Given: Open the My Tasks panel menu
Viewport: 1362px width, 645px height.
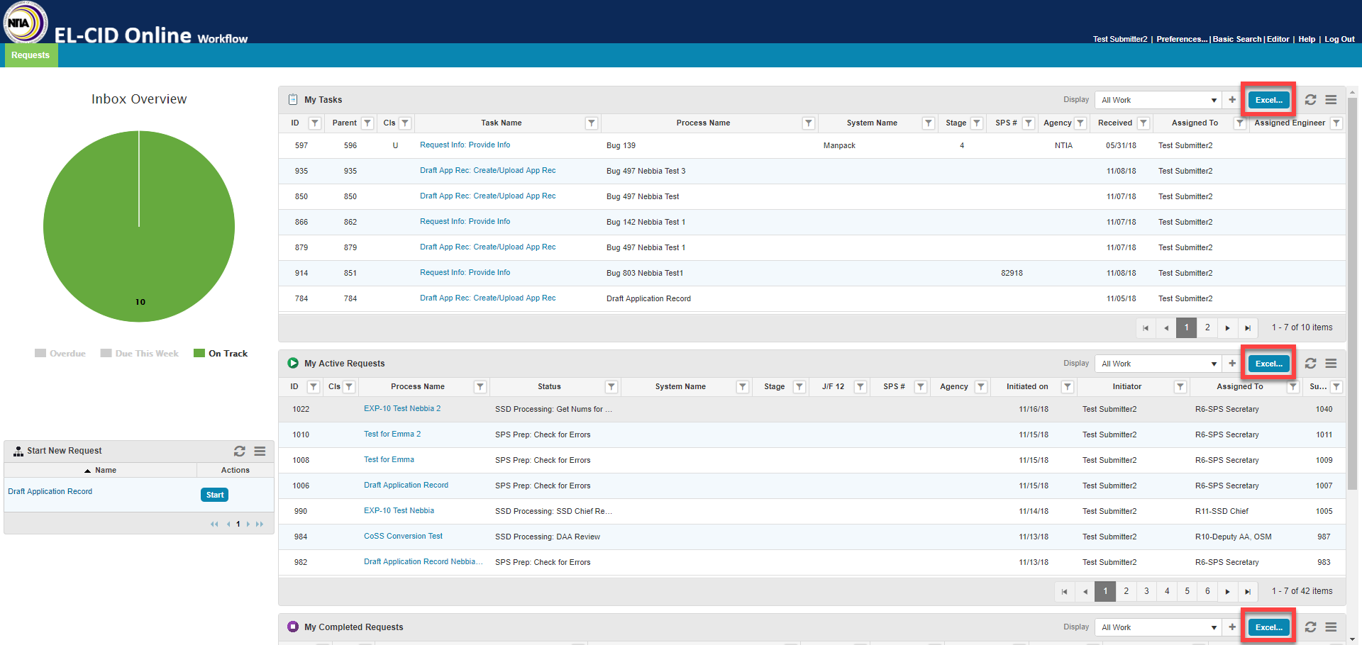Looking at the screenshot, I should tap(1331, 100).
